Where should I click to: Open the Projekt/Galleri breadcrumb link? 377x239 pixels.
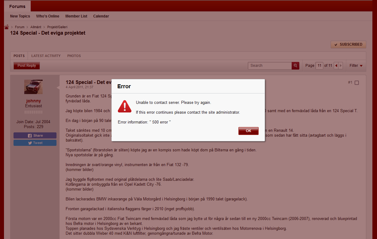point(57,27)
